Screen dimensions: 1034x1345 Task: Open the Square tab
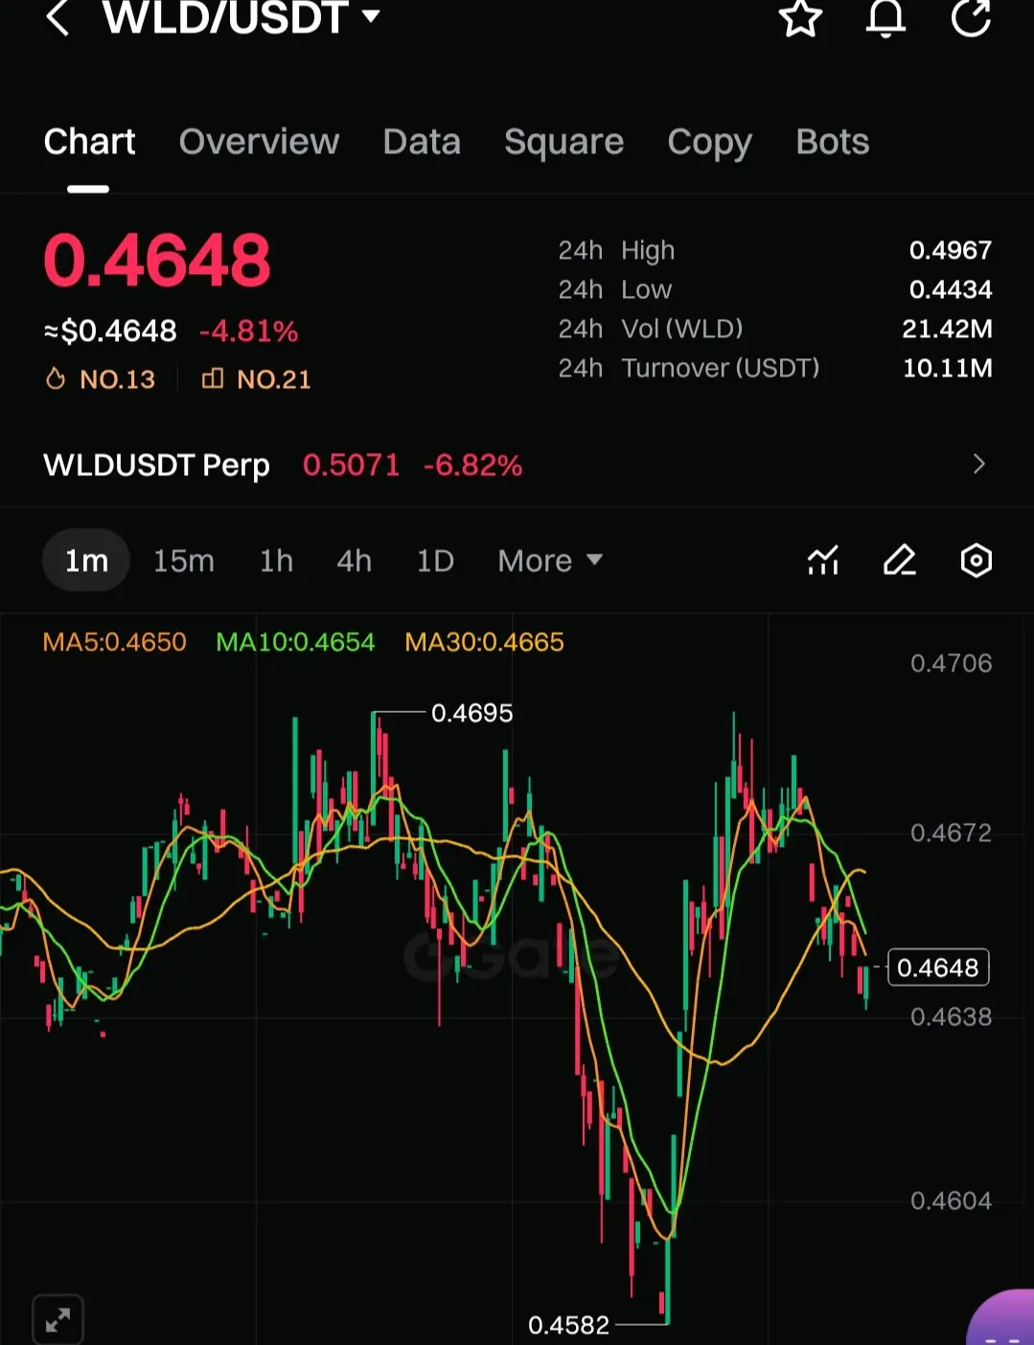[x=563, y=143]
